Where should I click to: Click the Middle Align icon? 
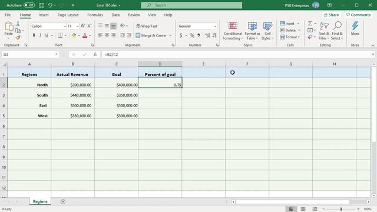[x=107, y=26]
